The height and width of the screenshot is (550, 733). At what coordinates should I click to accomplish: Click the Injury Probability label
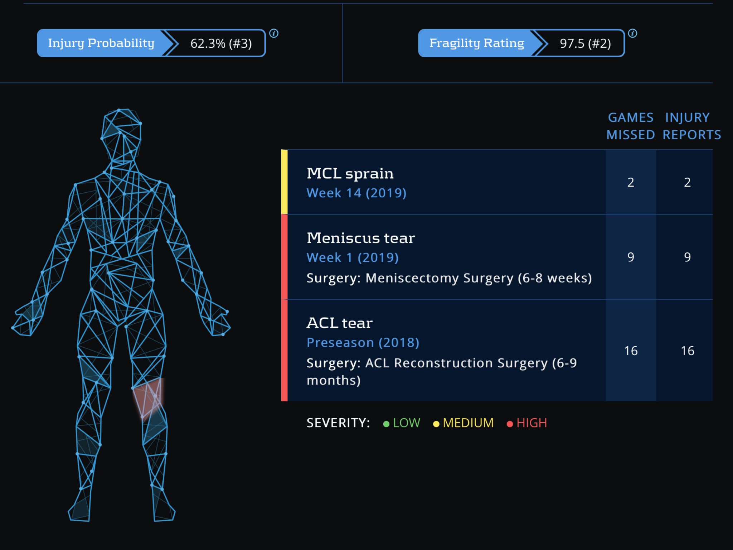click(101, 43)
